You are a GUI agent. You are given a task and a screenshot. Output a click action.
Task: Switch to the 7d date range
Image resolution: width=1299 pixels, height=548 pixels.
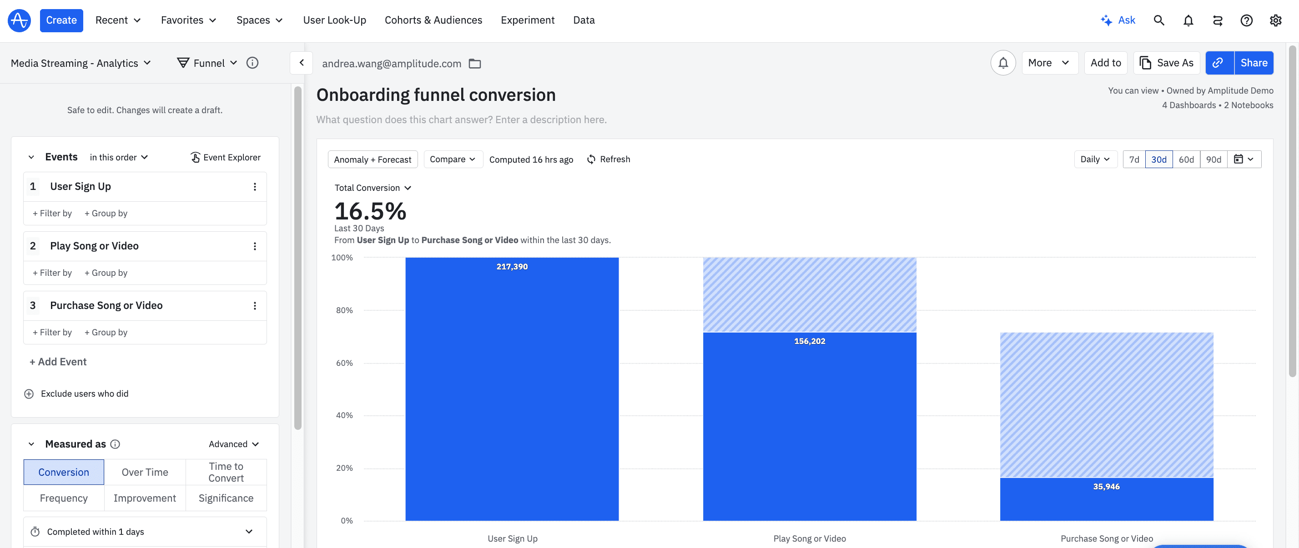1134,159
